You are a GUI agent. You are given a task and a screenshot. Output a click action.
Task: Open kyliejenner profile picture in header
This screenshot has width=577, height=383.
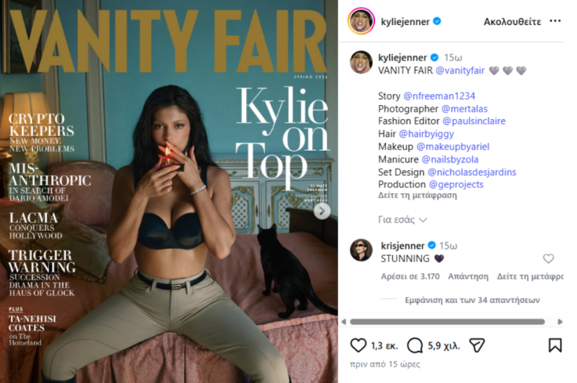tap(361, 21)
